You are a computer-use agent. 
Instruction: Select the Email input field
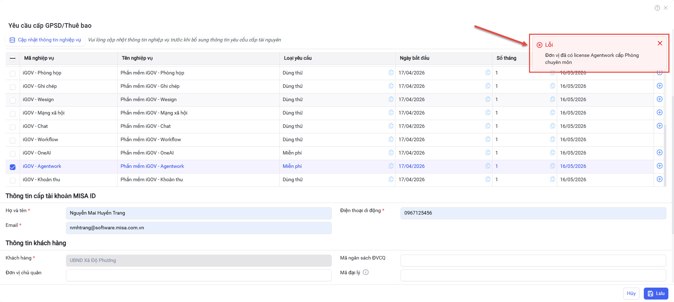[x=198, y=228]
